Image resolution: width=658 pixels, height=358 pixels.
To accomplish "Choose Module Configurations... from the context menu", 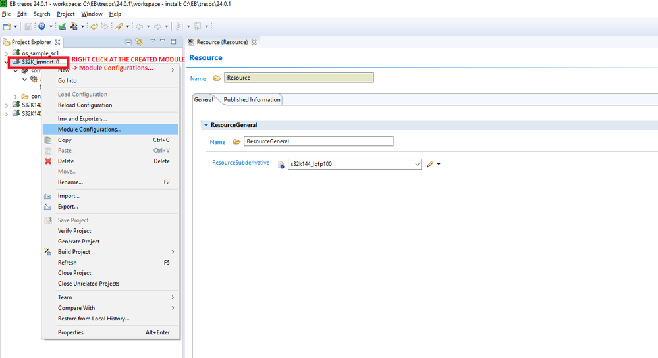I will (x=111, y=130).
